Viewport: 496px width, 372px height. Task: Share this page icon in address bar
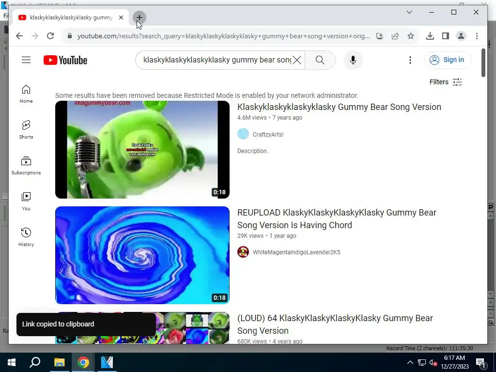(395, 36)
